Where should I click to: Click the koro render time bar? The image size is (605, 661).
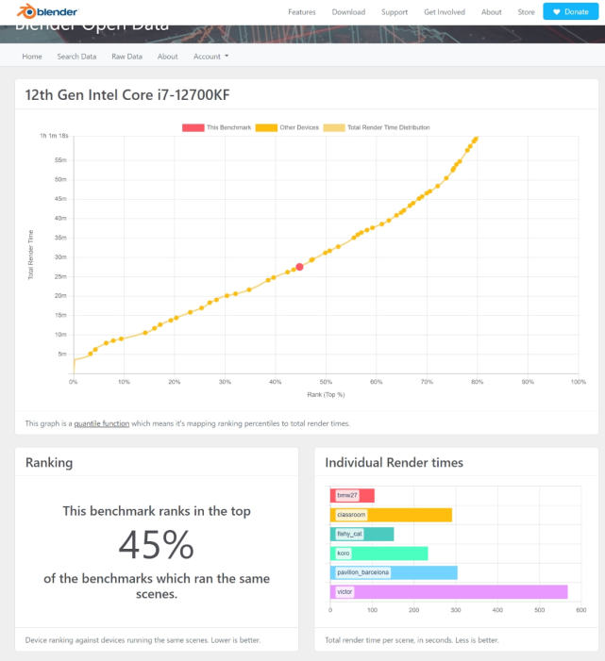(378, 554)
